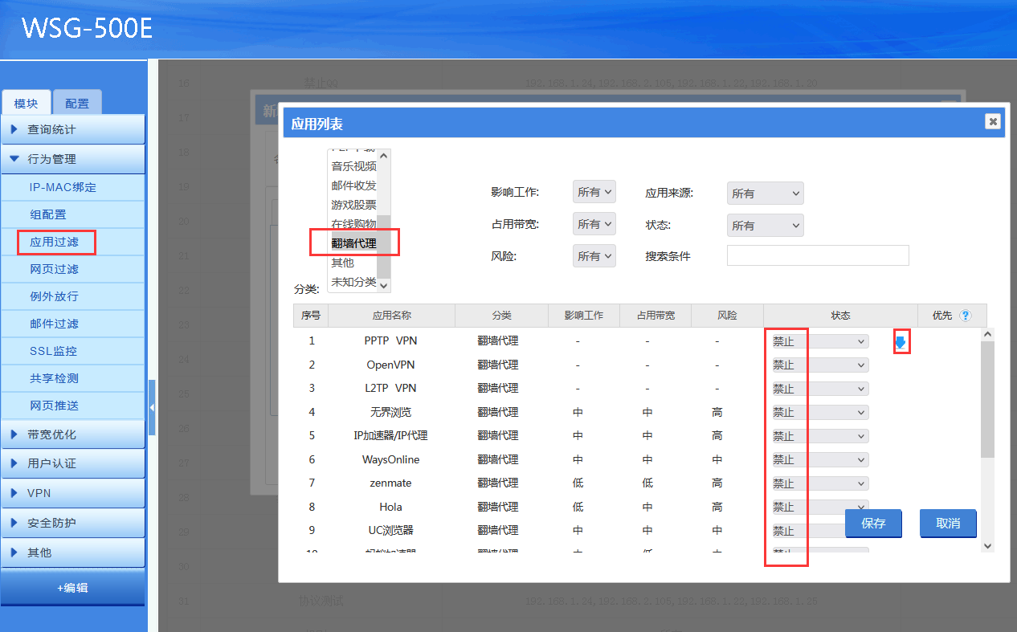Open the 风险 filter dropdown

coord(594,256)
